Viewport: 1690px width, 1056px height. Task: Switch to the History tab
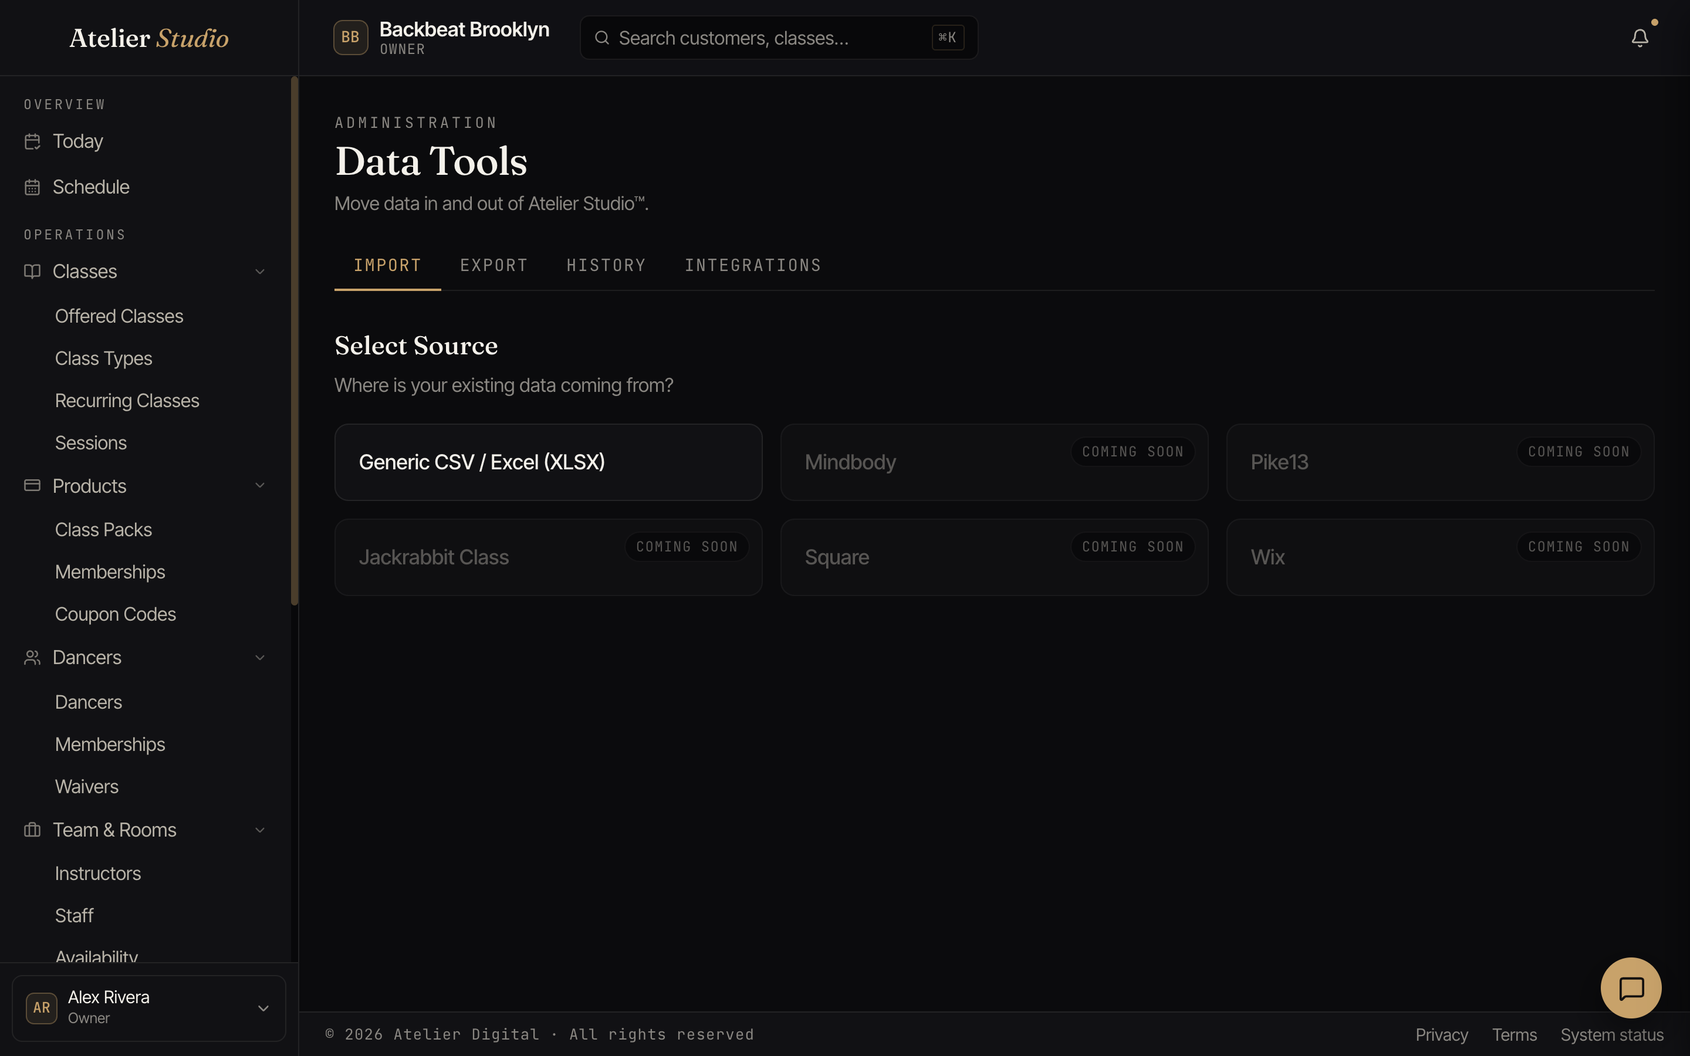[x=606, y=265]
